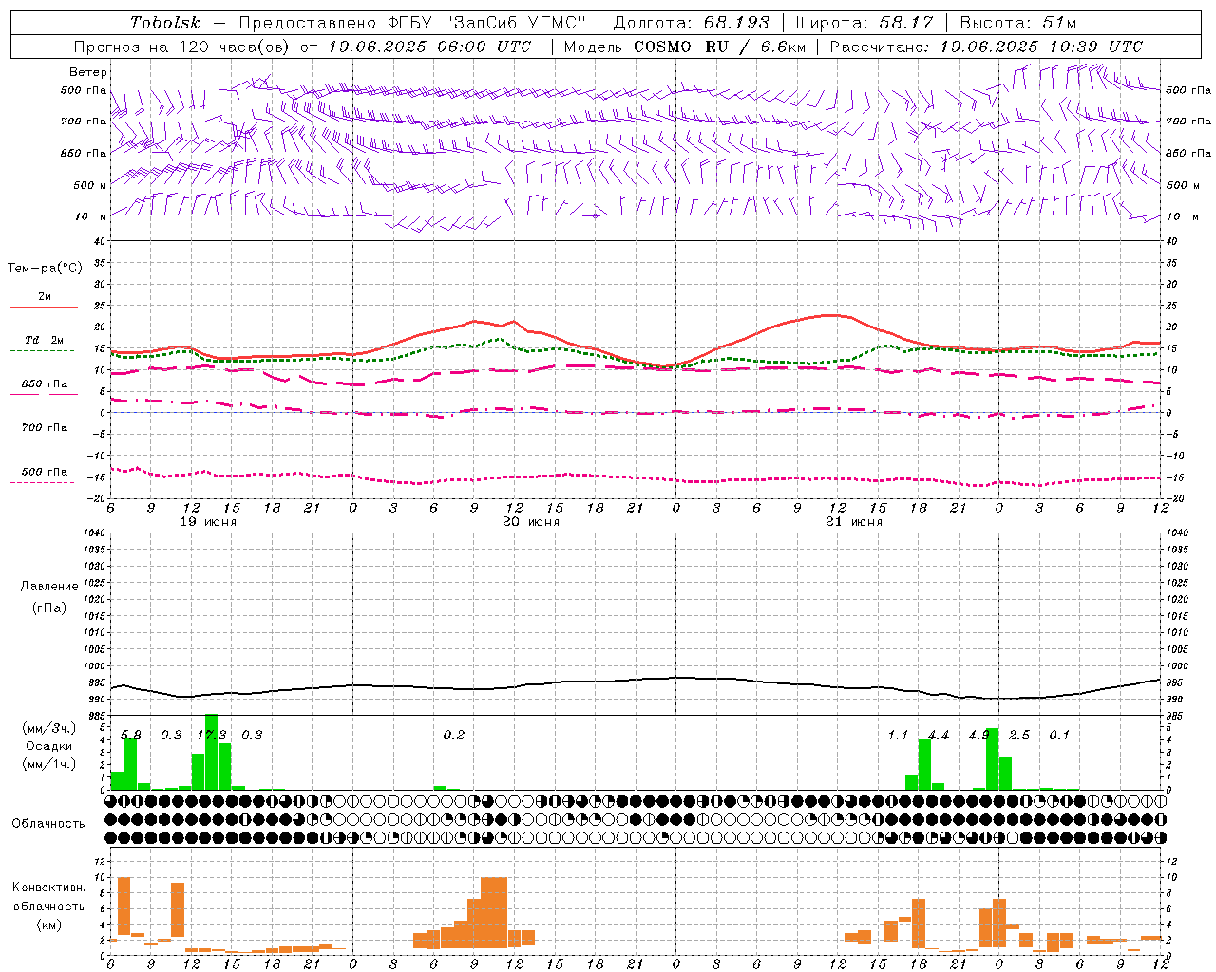Click the "20 июня" date label
This screenshot has width=1216, height=972.
[531, 522]
